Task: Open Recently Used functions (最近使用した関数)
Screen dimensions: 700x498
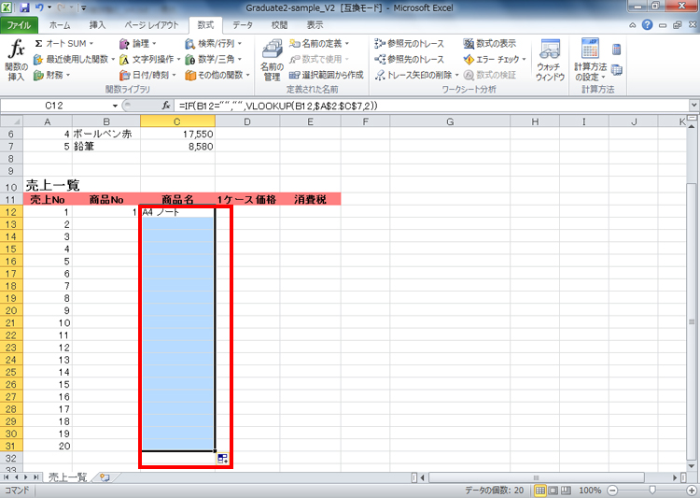Action: pos(74,59)
